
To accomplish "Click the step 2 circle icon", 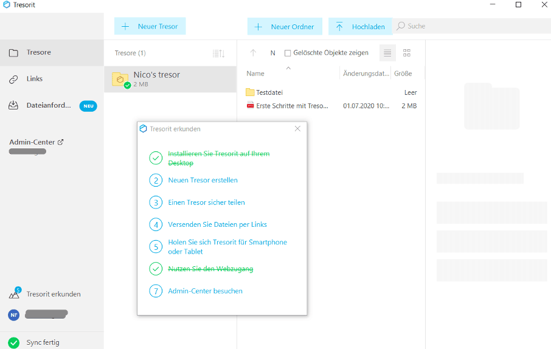I will click(156, 181).
